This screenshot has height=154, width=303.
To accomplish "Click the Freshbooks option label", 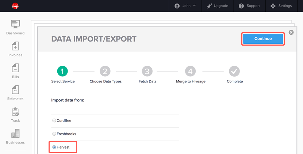I will pos(66,134).
